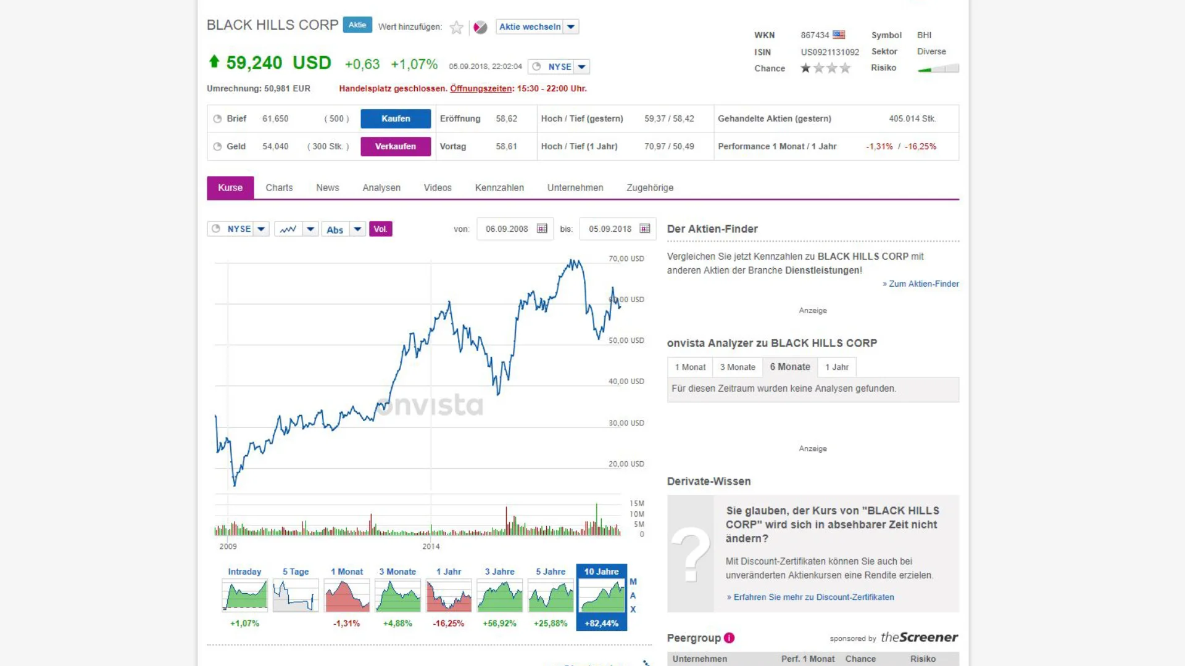This screenshot has height=666, width=1185.
Task: Select the 3 Monate analyzer tab
Action: pos(738,368)
